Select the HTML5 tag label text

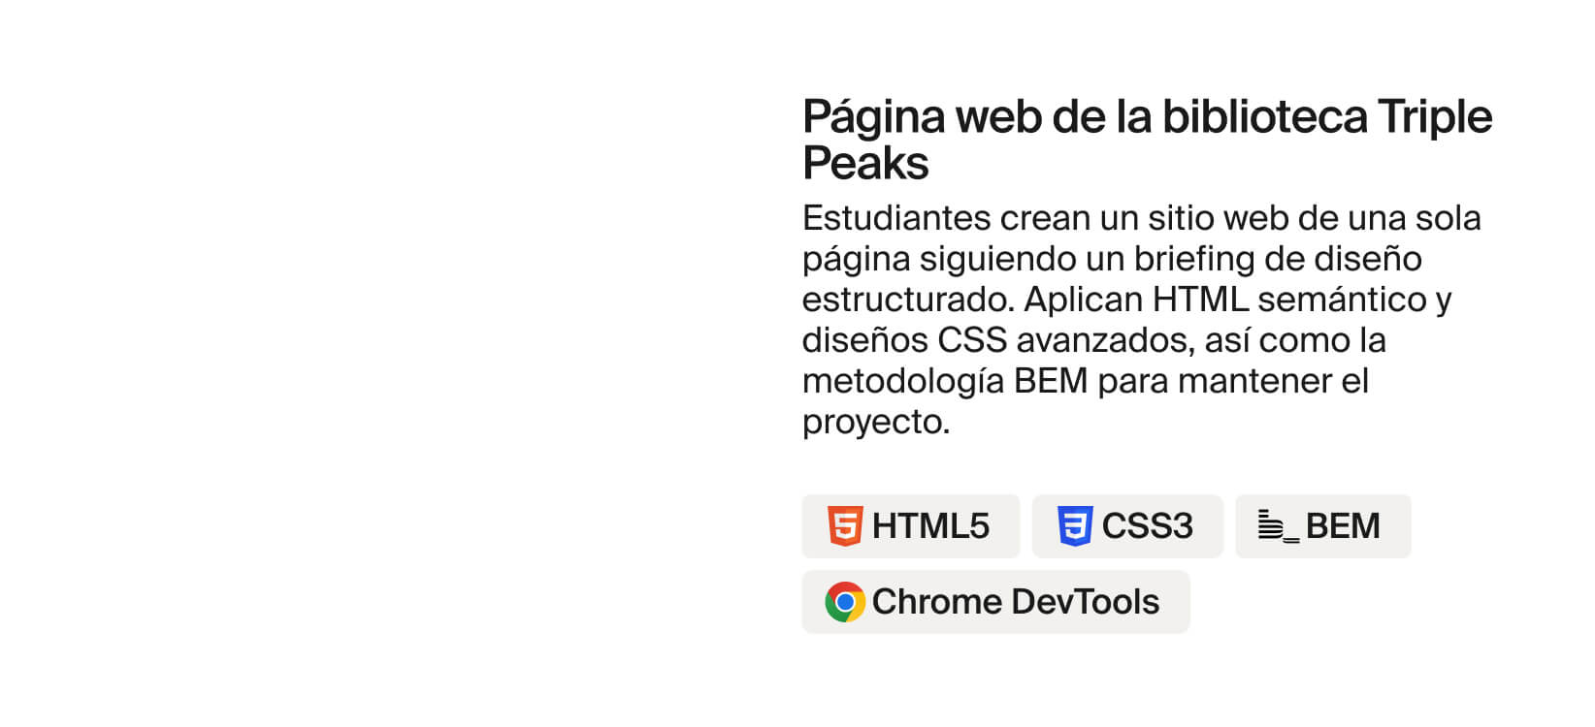(930, 526)
